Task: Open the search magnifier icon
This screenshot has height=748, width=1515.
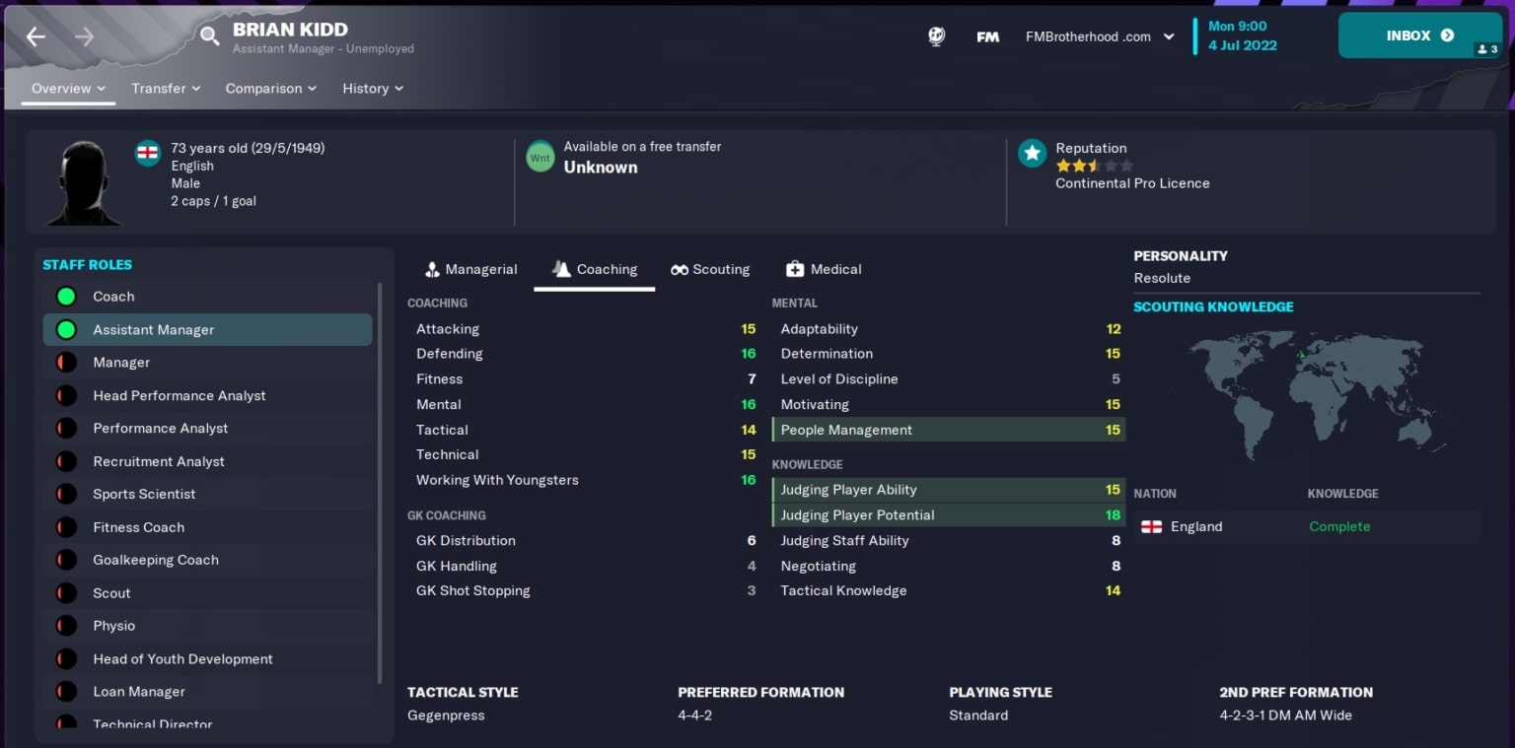Action: 209,37
